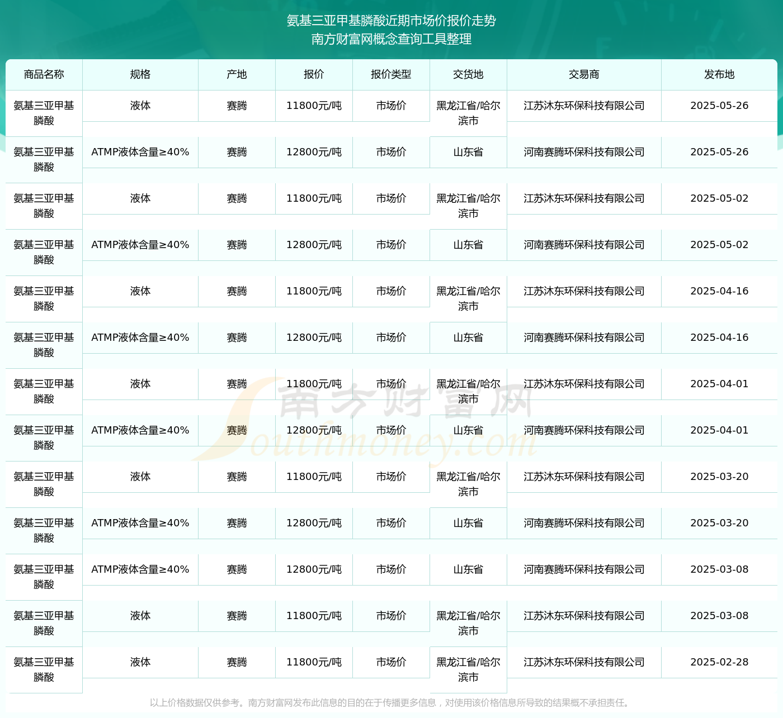Click the footer disclaimer text
Screen dimensions: 783x718
click(391, 703)
